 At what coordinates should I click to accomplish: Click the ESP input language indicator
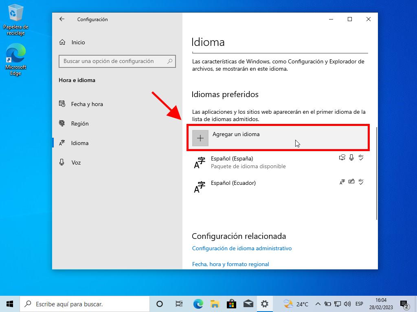coord(359,304)
